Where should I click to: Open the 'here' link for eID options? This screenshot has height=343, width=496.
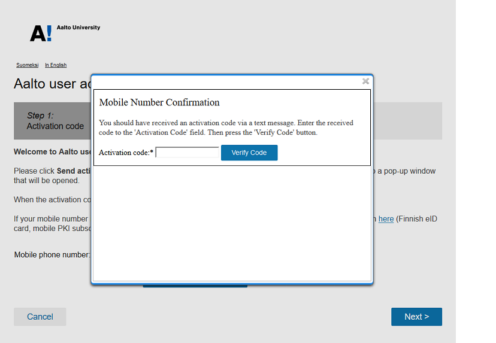click(386, 219)
